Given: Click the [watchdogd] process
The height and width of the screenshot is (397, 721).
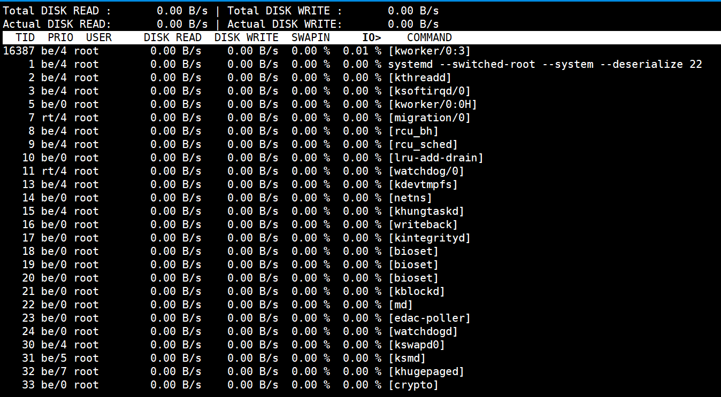Looking at the screenshot, I should coord(423,331).
